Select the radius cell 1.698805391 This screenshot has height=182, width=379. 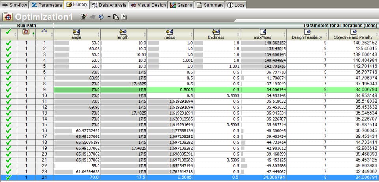[x=171, y=154]
